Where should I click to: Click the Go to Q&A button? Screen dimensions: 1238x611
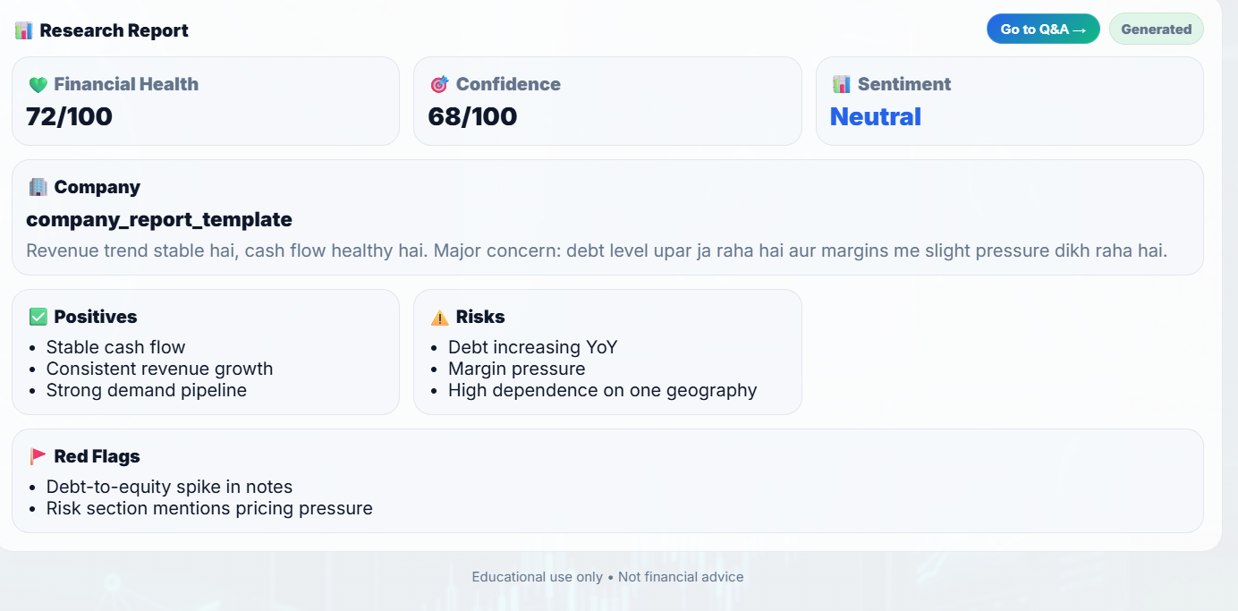[x=1043, y=30]
